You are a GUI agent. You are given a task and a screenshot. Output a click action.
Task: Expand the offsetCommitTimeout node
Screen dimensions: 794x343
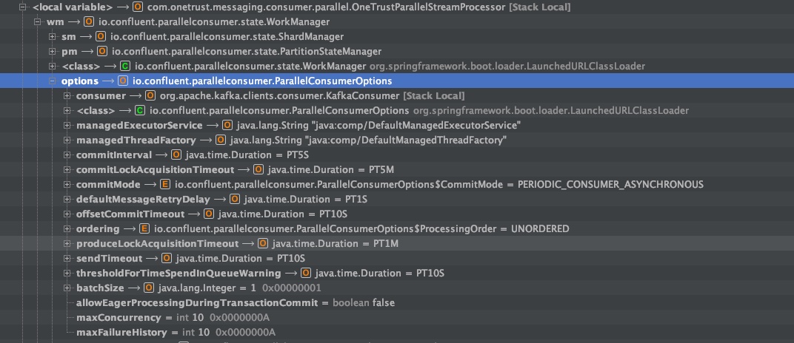click(x=67, y=214)
